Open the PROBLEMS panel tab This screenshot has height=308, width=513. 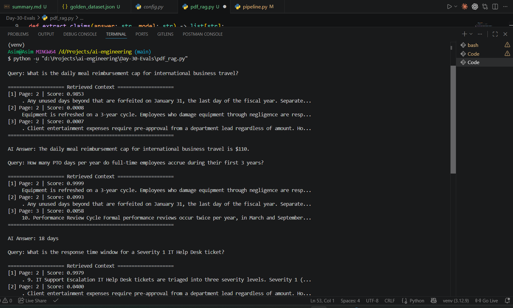click(18, 34)
